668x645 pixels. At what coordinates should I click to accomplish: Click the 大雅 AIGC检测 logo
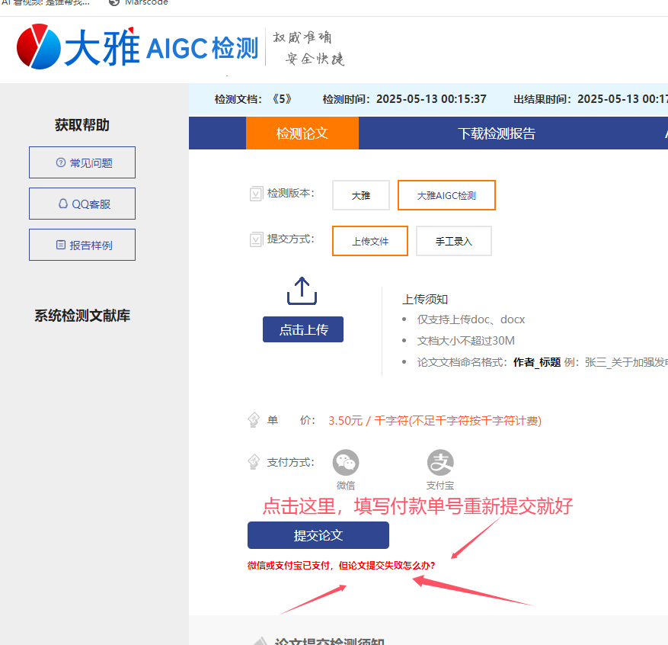click(137, 47)
